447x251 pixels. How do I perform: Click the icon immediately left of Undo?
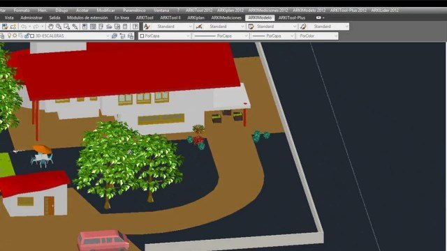(x=13, y=26)
